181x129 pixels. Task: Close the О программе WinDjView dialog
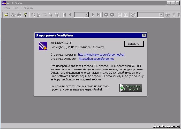[x=144, y=35]
